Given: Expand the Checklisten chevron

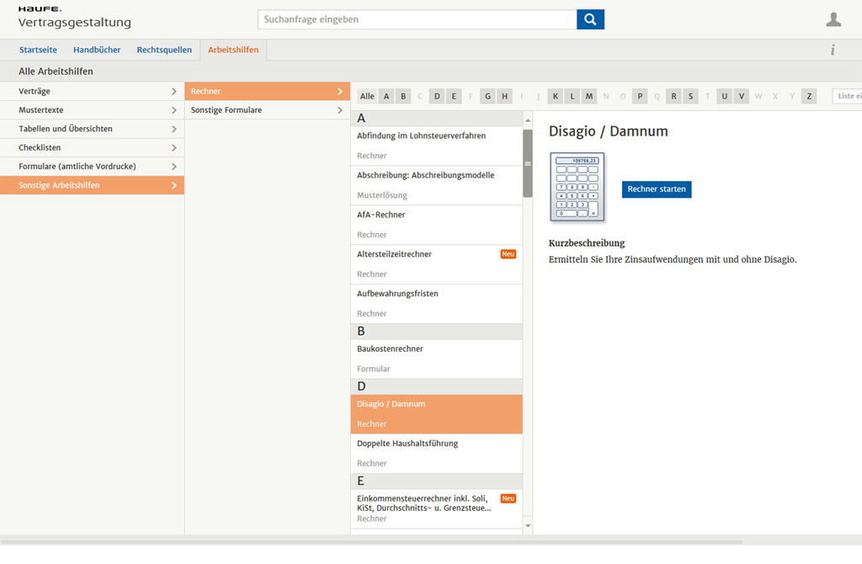Looking at the screenshot, I should [173, 148].
